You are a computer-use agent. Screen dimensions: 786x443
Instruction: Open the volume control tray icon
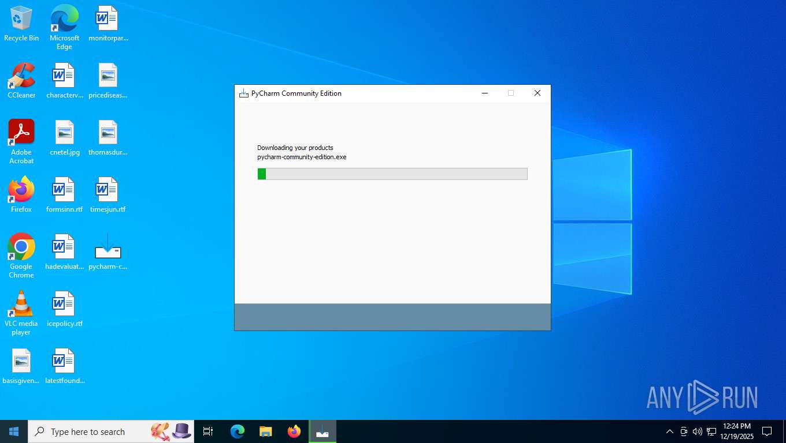698,431
